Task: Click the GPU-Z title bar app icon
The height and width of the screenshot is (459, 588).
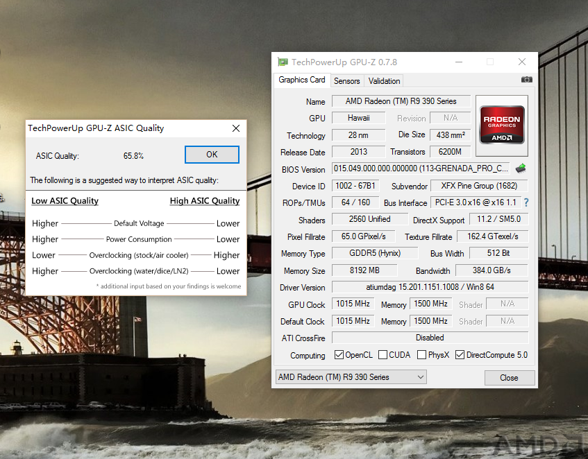Action: pyautogui.click(x=283, y=62)
